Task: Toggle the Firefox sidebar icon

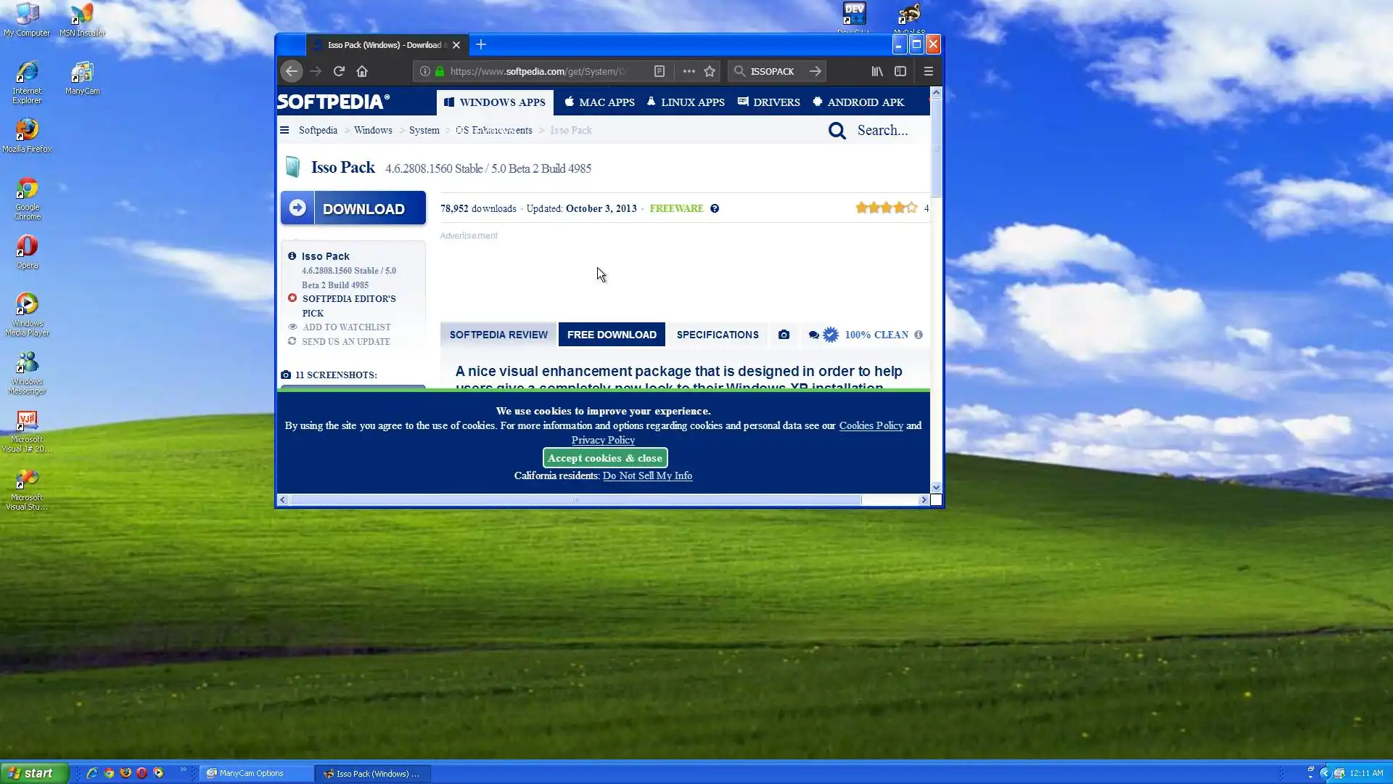Action: (x=900, y=71)
